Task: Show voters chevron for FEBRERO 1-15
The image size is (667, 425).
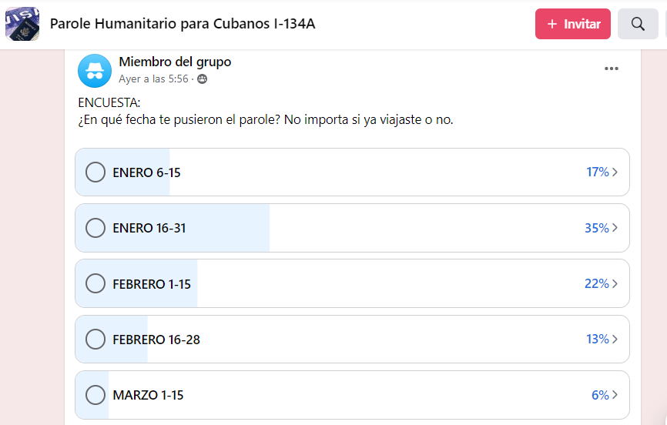Action: pos(615,283)
